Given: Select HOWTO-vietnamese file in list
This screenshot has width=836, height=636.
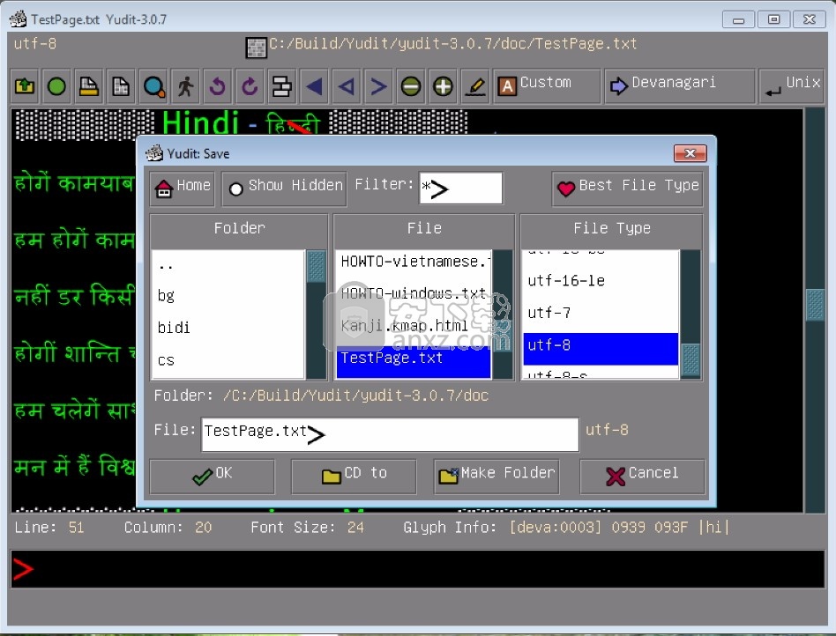Looking at the screenshot, I should coord(414,263).
